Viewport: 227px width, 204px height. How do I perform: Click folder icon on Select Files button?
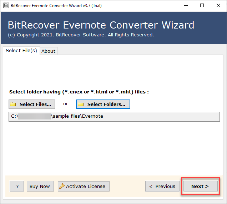[x=13, y=104]
